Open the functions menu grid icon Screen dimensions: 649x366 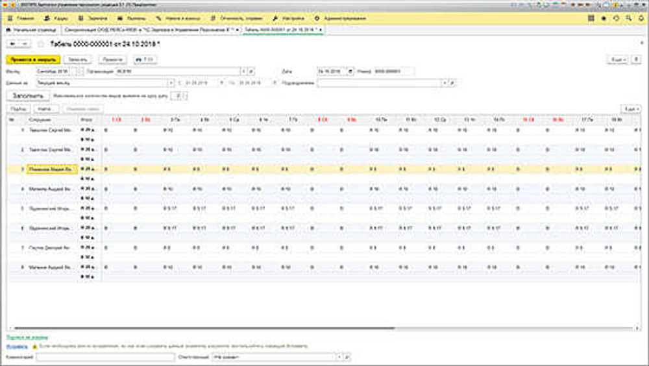[591, 18]
